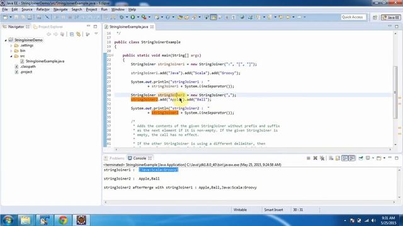Screen dimensions: 403x226
Task: Click the Last Edit Location arrow icon
Action: click(x=281, y=17)
